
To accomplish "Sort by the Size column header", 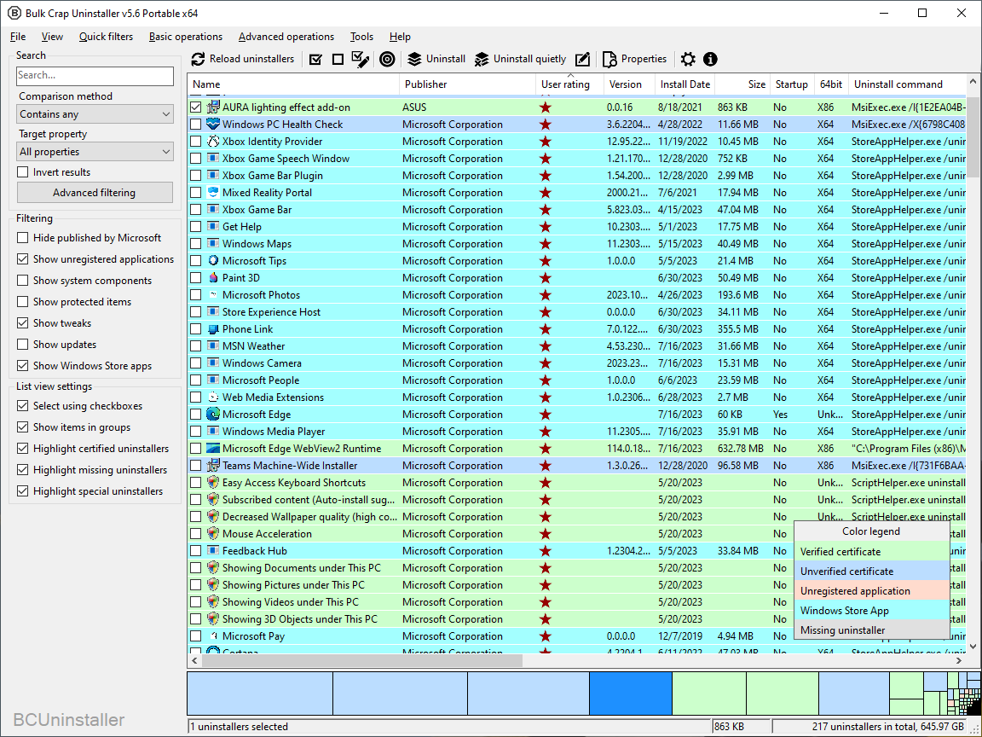I will (x=742, y=84).
